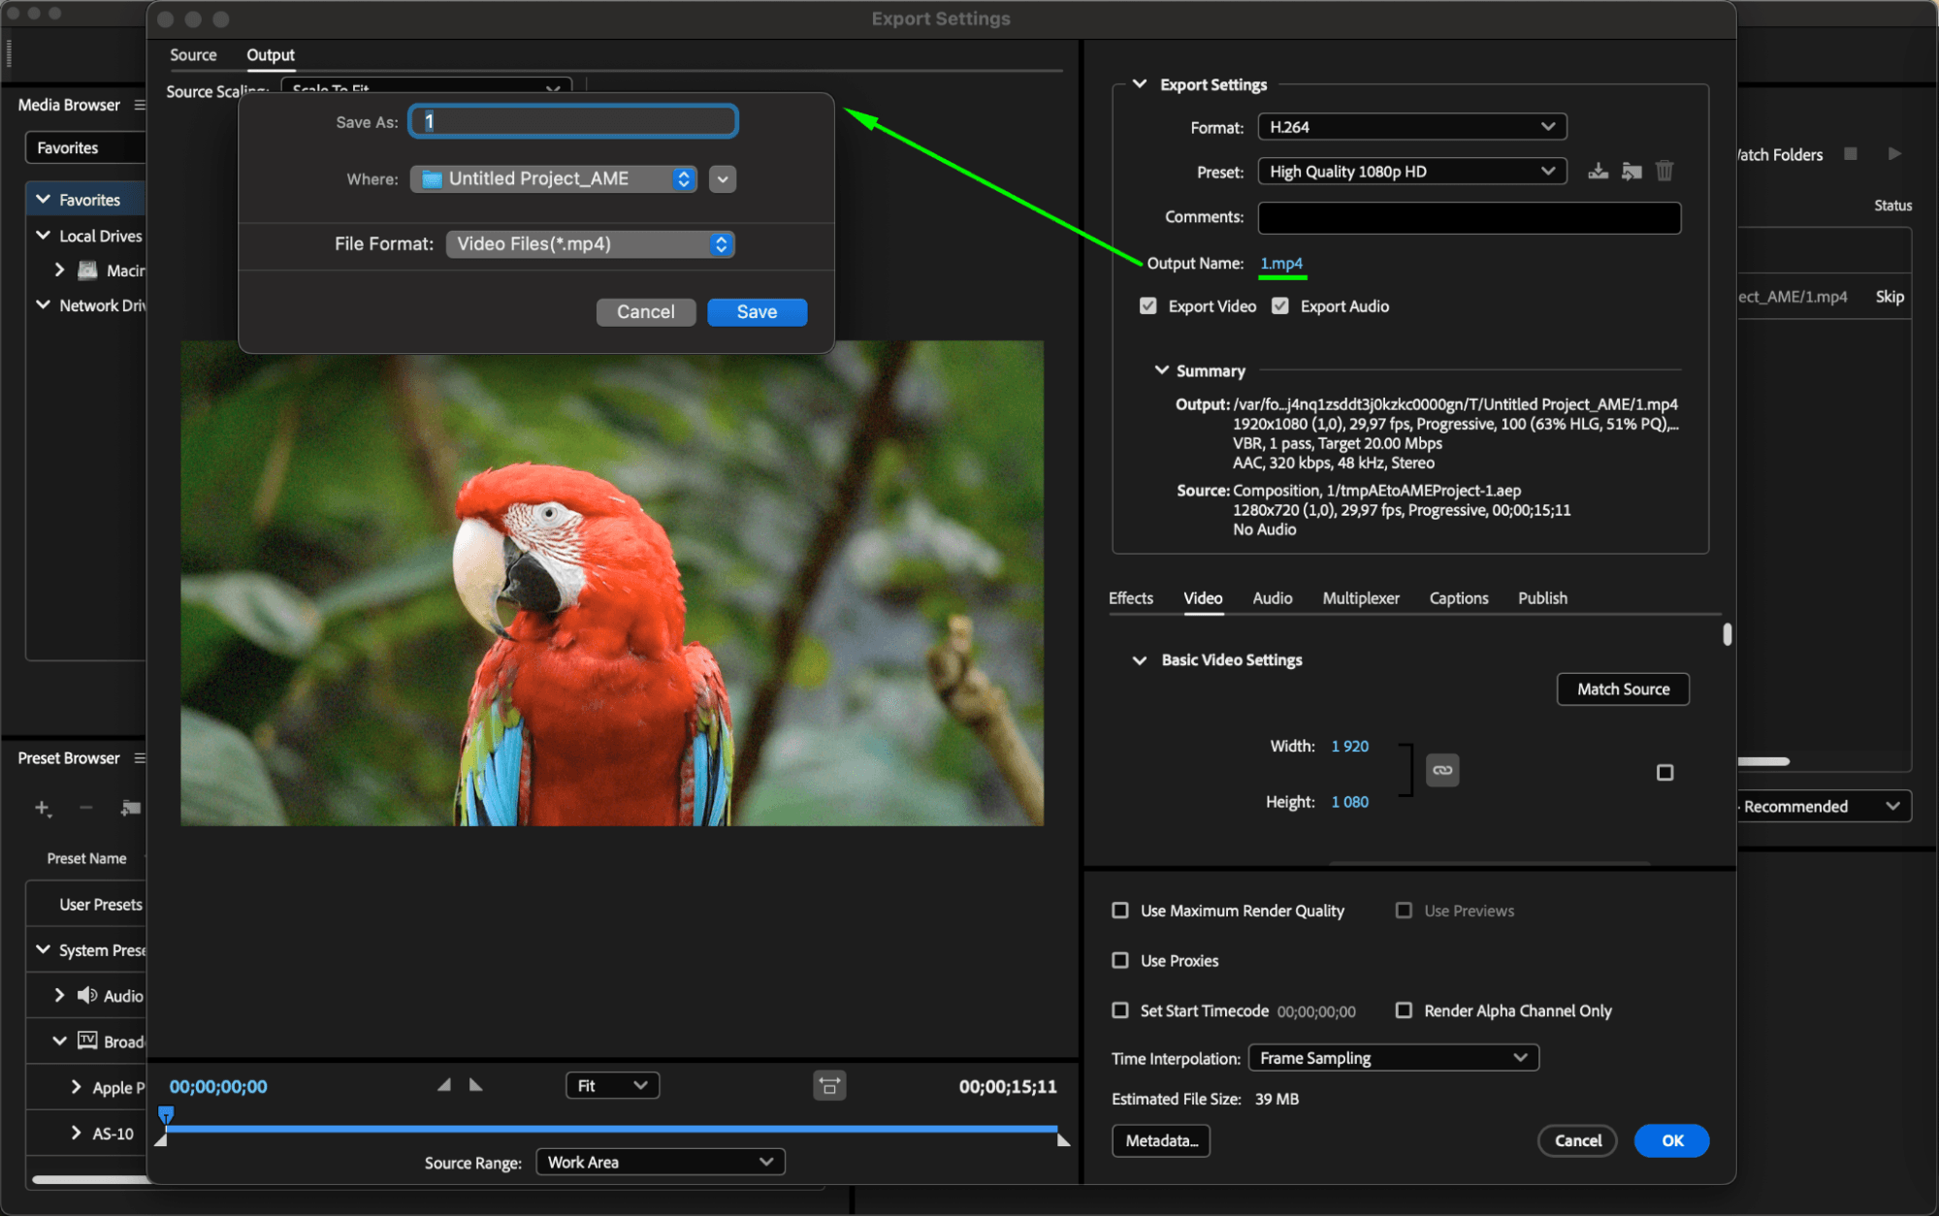This screenshot has width=1939, height=1217.
Task: Open the Time Interpolation Frame Sampling dropdown
Action: click(x=1393, y=1058)
